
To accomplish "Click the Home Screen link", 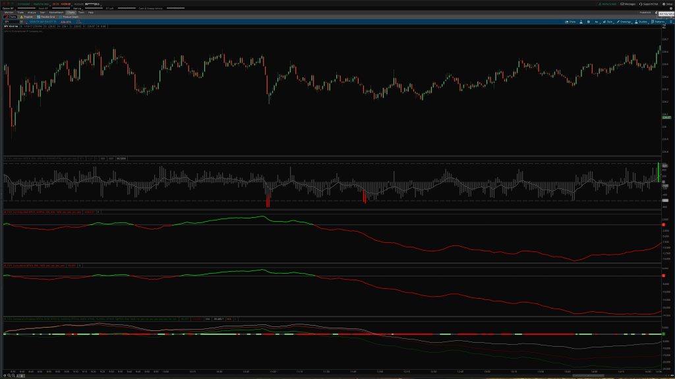I will pos(607,4).
